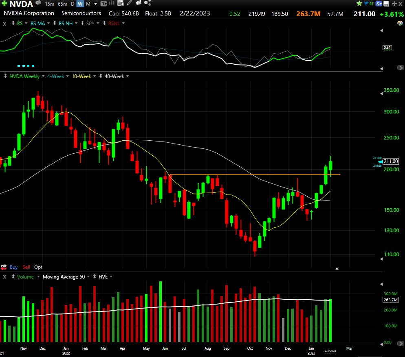Click the reorder arrows beside RSNL
This screenshot has height=357, width=405.
click(104, 23)
